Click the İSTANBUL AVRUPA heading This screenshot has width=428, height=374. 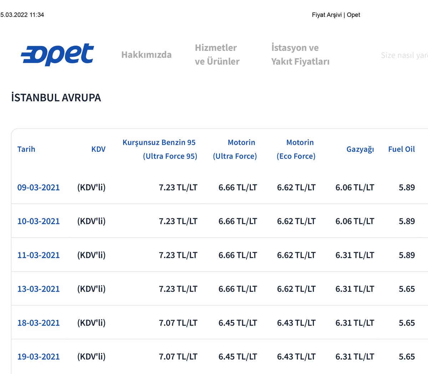[56, 97]
